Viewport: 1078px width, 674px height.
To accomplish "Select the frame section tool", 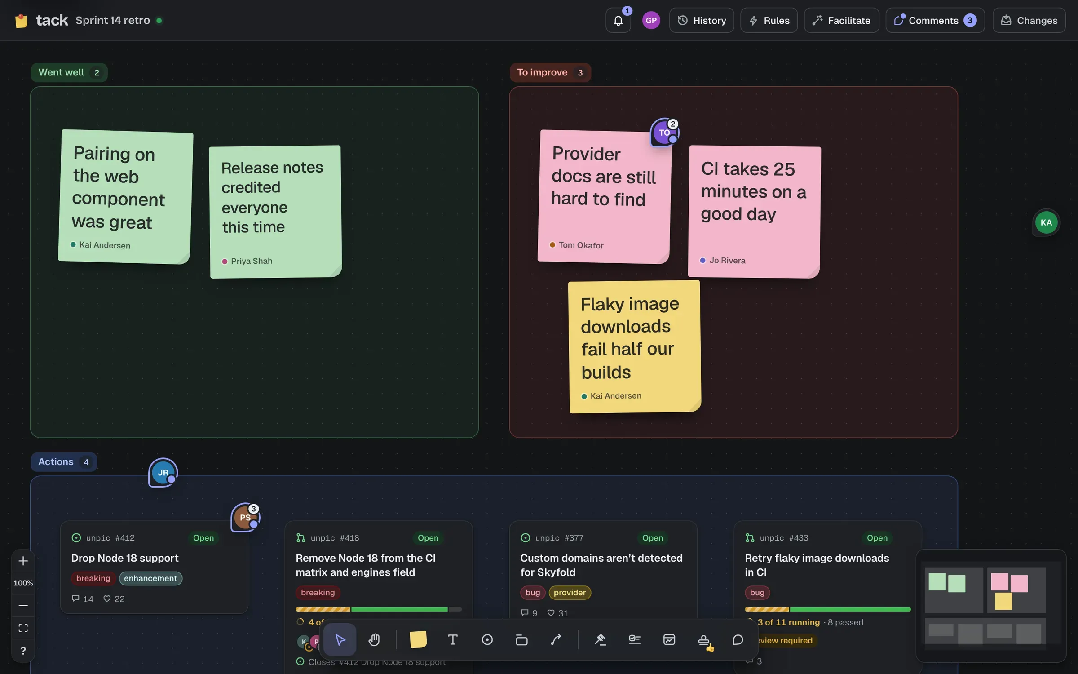I will [x=521, y=639].
